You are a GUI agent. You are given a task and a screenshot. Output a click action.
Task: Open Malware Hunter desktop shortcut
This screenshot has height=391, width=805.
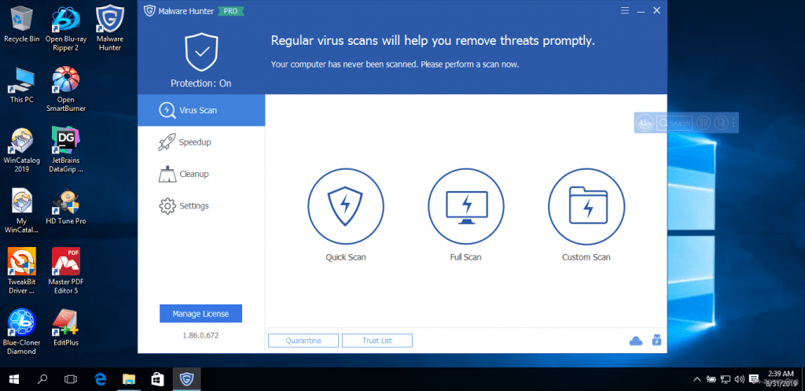(x=109, y=26)
